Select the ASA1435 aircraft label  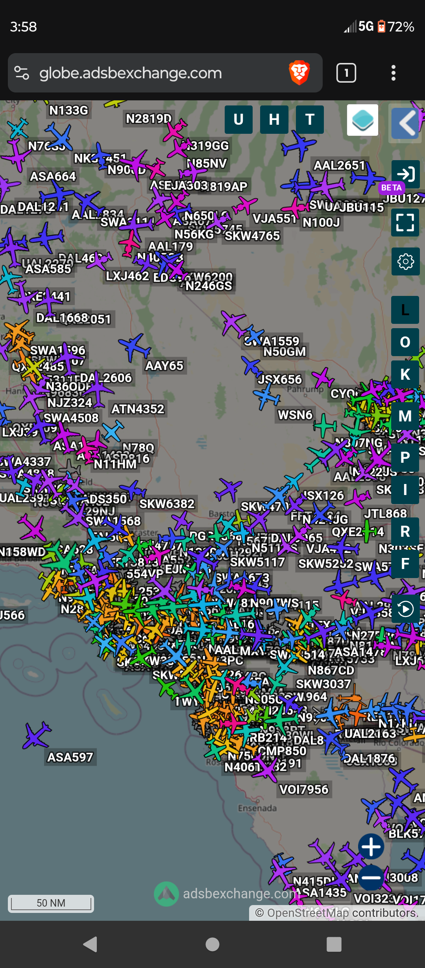click(320, 892)
